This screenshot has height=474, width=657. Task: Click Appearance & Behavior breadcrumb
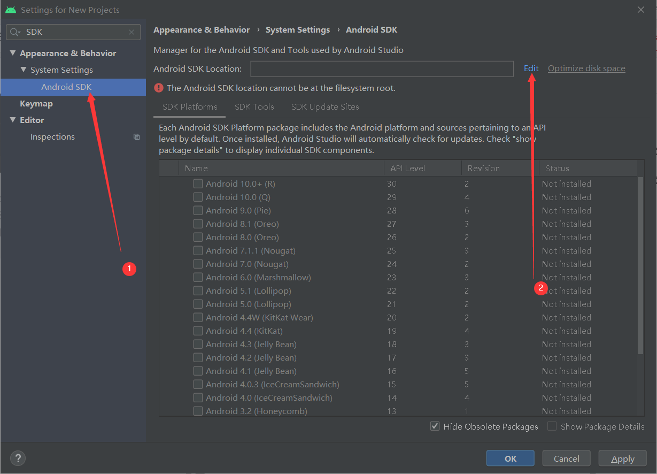pyautogui.click(x=202, y=30)
